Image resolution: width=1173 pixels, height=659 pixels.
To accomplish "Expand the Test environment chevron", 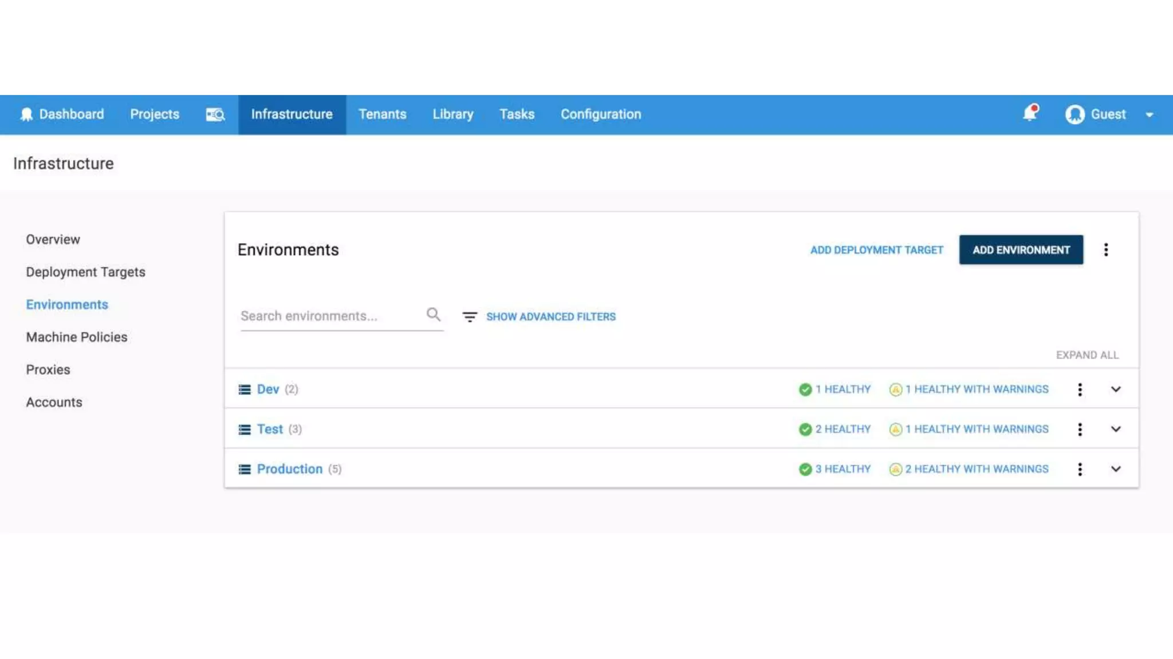I will pyautogui.click(x=1116, y=429).
